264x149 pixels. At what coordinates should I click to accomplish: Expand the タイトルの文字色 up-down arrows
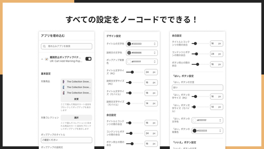tap(155, 44)
